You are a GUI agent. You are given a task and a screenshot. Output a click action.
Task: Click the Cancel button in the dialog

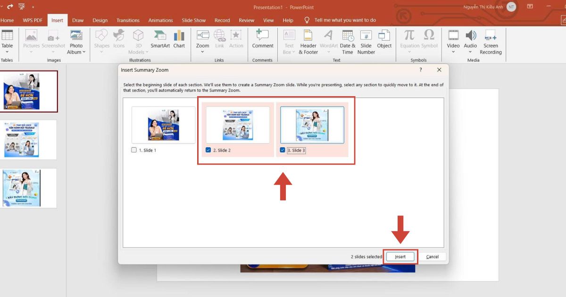433,256
